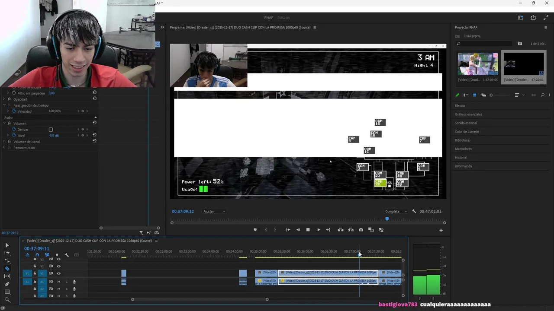Select the Pen tool
Viewport: 554px width, 311px height.
coord(7,284)
